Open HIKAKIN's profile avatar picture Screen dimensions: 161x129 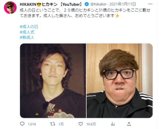coord(10,8)
